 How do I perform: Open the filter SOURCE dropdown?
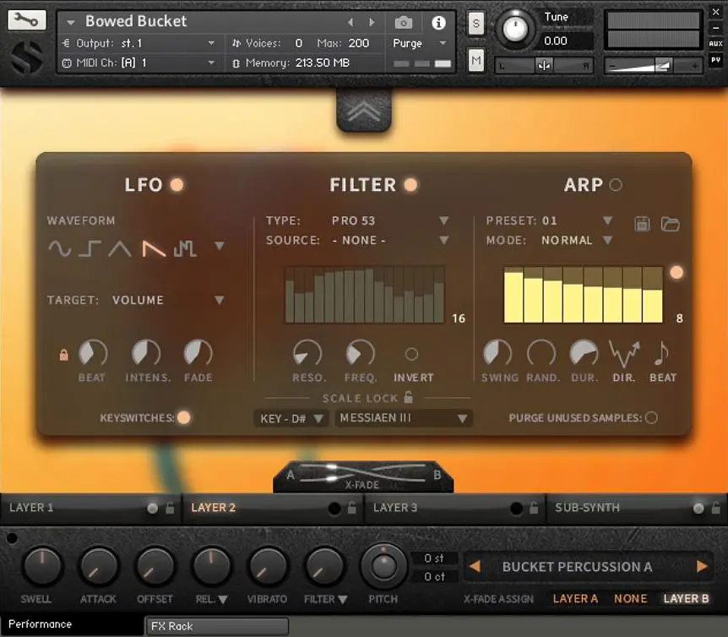coord(444,240)
